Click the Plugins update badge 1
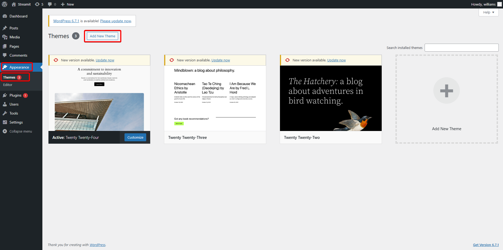 [25, 96]
